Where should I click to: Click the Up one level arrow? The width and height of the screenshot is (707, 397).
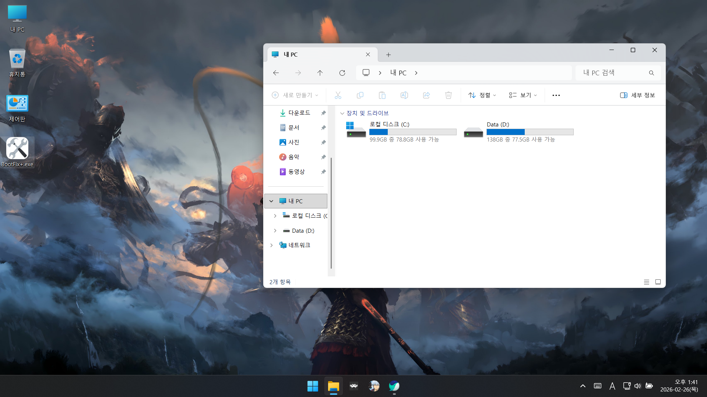tap(320, 73)
